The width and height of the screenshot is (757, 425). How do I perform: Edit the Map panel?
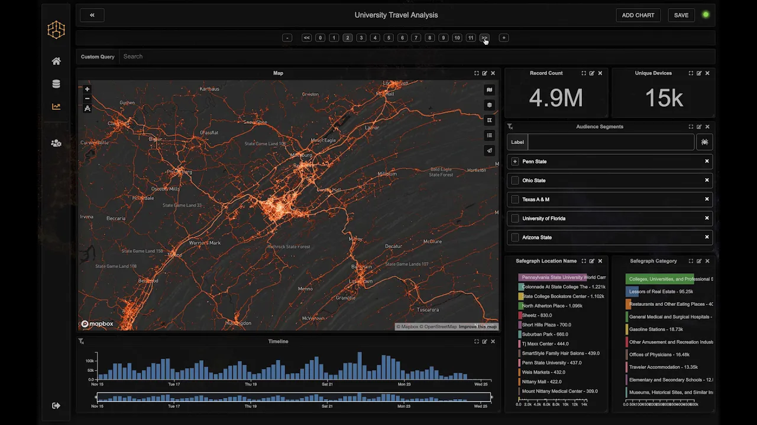click(x=484, y=73)
